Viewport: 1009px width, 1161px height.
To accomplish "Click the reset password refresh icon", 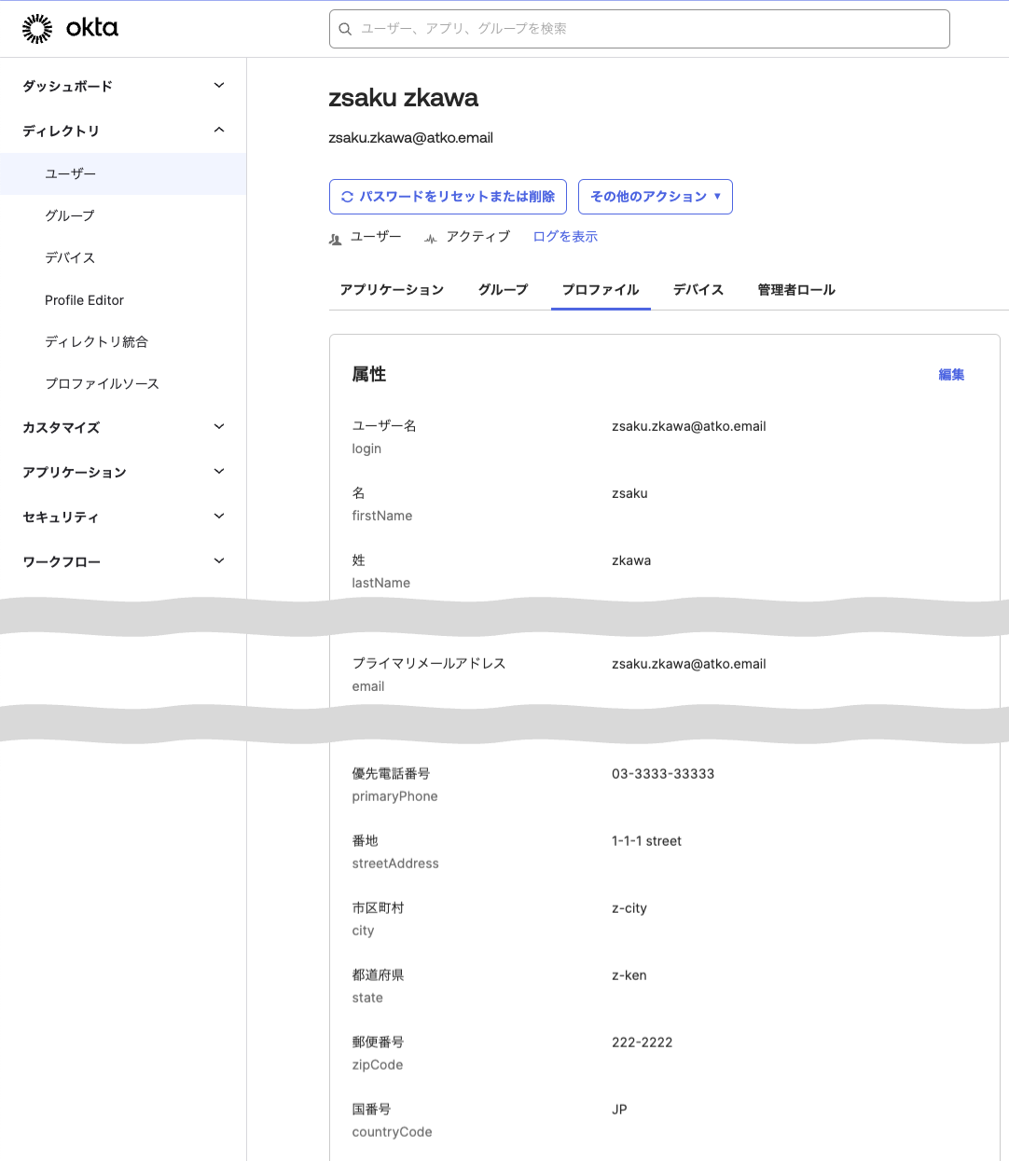I will (347, 197).
